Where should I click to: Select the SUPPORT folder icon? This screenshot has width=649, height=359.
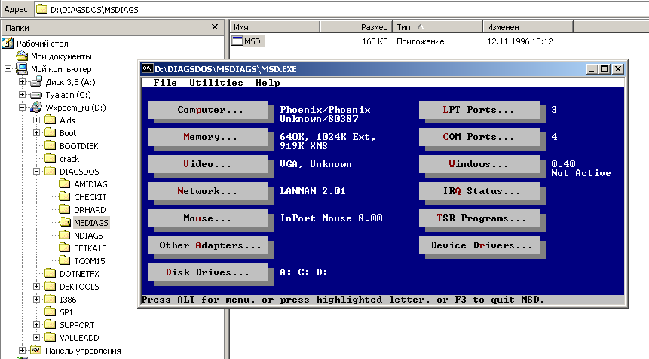click(x=50, y=324)
